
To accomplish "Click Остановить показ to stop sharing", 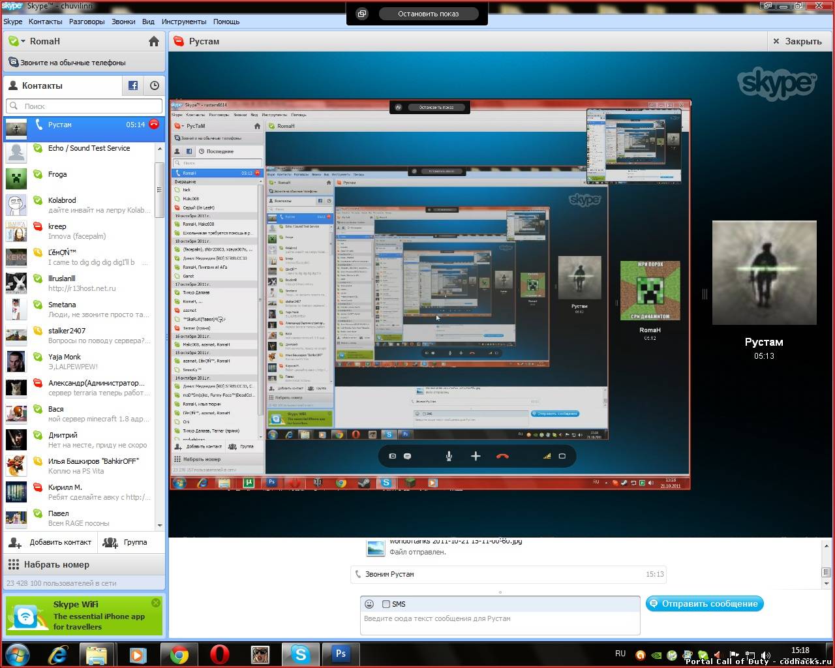I will pyautogui.click(x=429, y=14).
